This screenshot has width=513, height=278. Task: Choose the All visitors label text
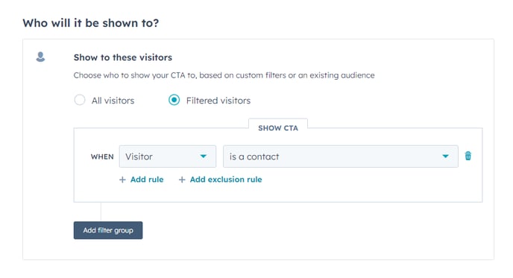point(113,101)
